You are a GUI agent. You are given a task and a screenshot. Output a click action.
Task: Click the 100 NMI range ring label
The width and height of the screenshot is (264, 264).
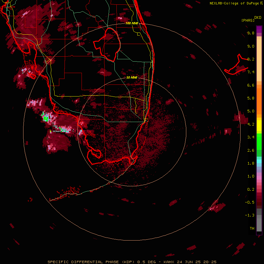coord(132,23)
